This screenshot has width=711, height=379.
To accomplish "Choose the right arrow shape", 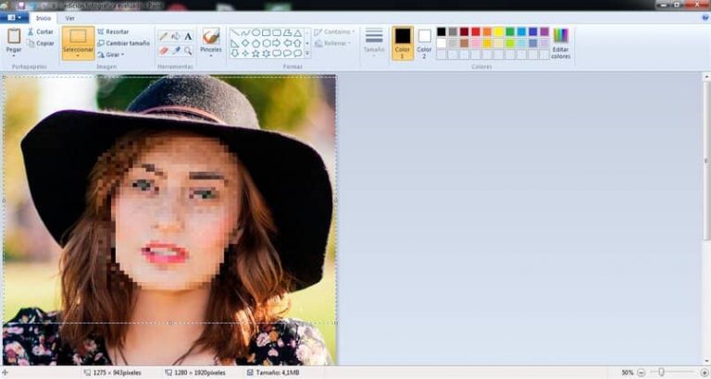I will coord(276,43).
